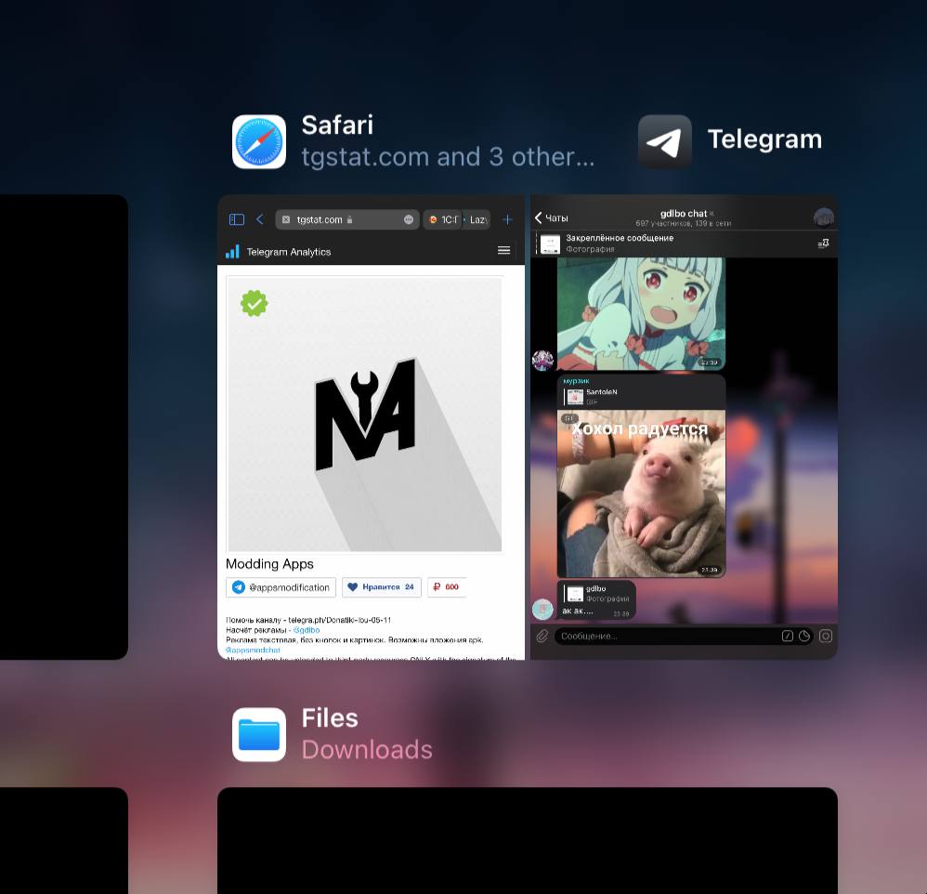Click the 600 ruble price button
Viewport: 927px width, 894px height.
tap(447, 587)
